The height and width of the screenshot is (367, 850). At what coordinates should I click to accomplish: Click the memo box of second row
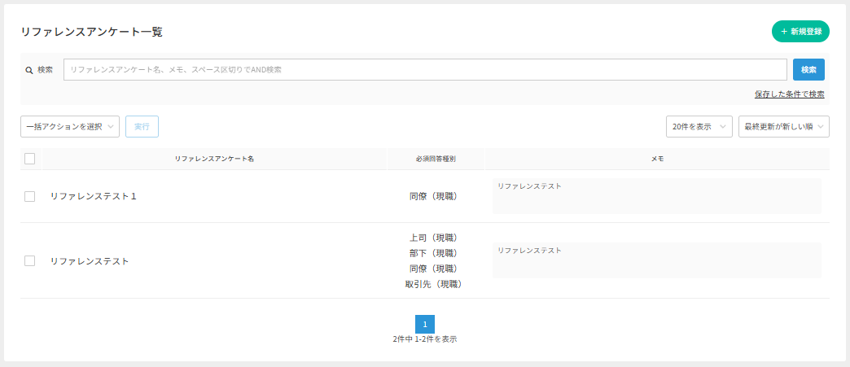[656, 261]
